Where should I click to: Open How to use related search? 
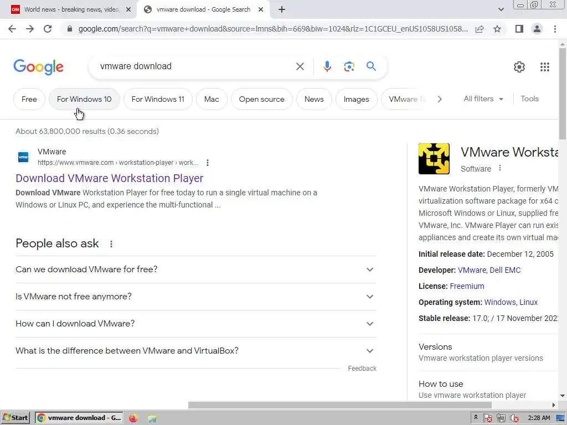488,389
